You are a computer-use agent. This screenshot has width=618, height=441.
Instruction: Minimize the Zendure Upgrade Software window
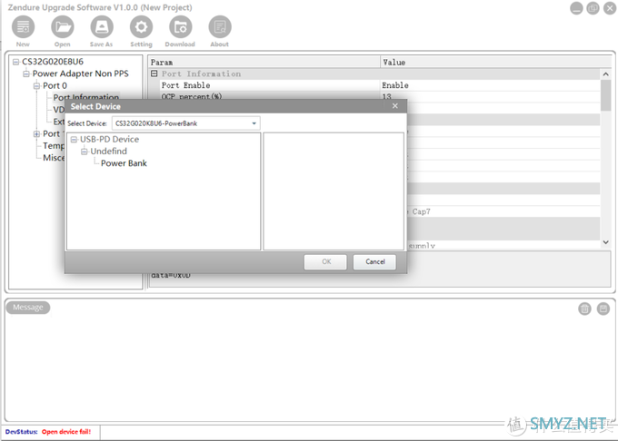point(576,8)
